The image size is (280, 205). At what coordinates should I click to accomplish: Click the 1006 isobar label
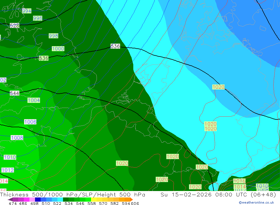(x=30, y=122)
